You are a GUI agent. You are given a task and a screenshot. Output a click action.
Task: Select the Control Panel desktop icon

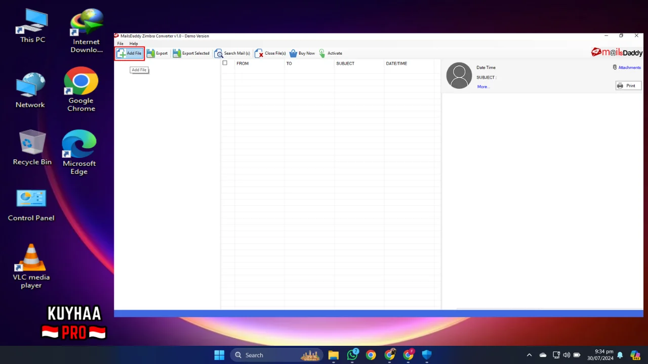point(31,205)
